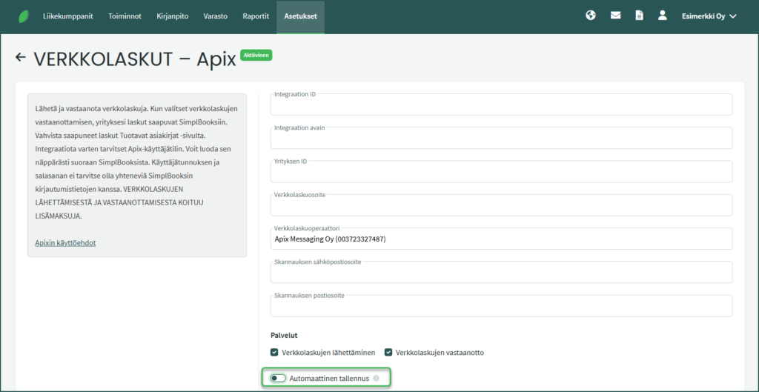Click the green leaf SimplBooks logo
759x392 pixels.
(24, 16)
